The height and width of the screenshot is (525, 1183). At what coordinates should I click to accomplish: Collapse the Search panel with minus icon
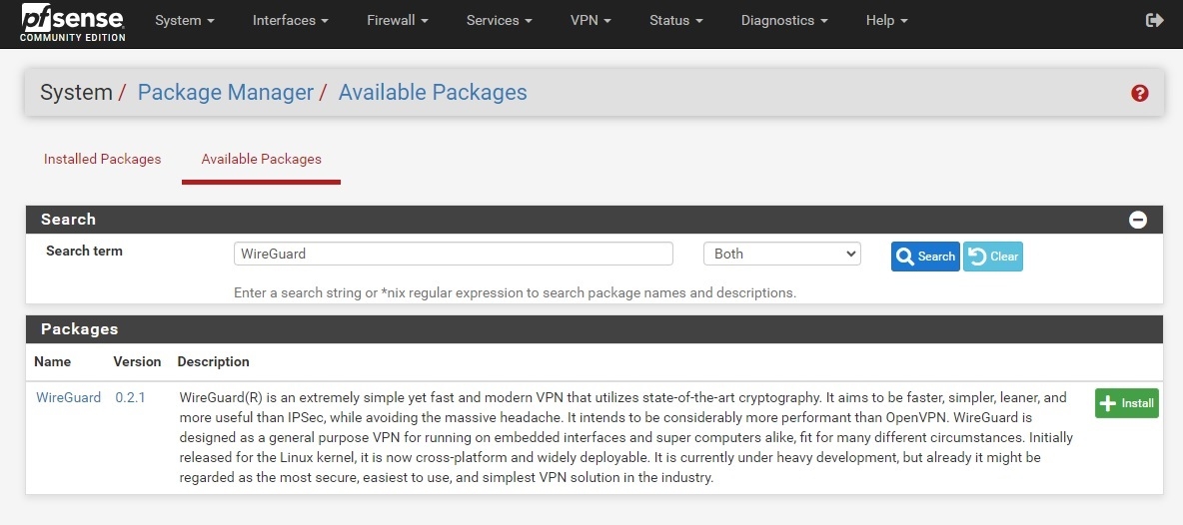(x=1137, y=220)
